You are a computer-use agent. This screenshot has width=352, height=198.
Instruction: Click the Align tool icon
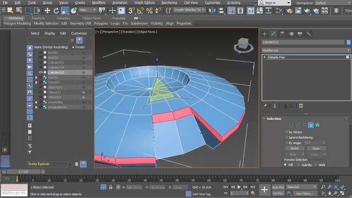[221, 10]
